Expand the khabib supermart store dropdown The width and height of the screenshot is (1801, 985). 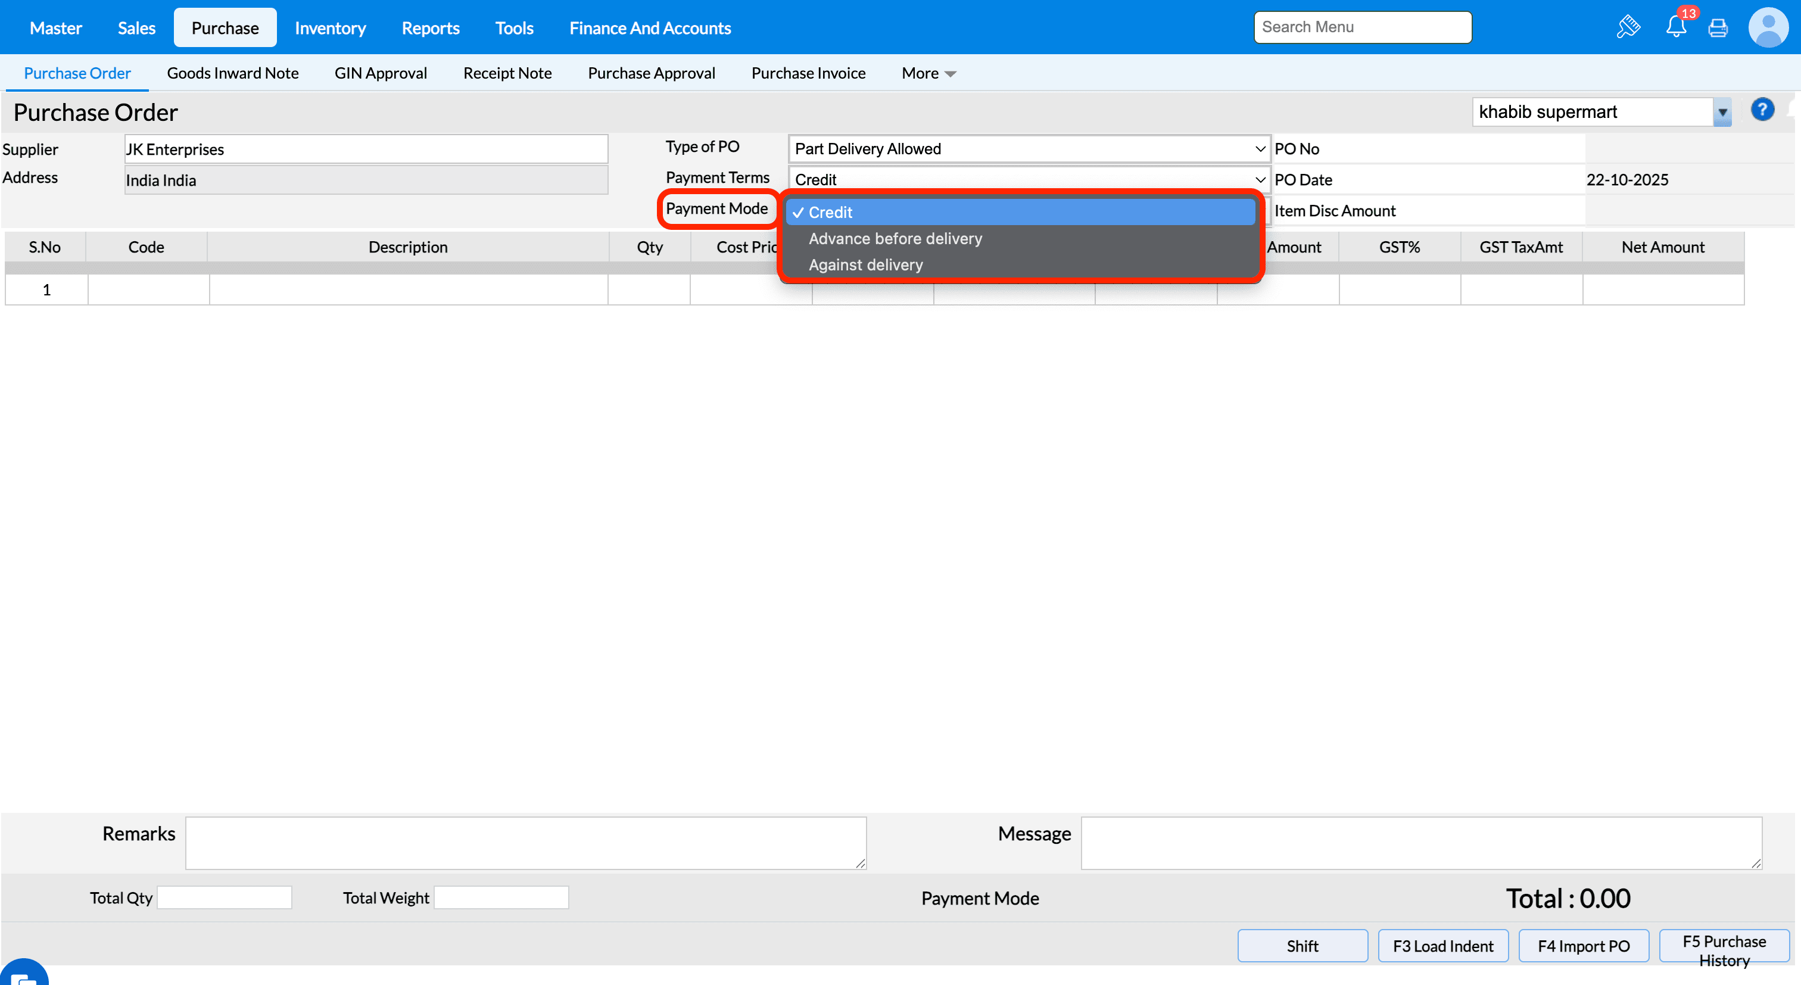(x=1722, y=113)
